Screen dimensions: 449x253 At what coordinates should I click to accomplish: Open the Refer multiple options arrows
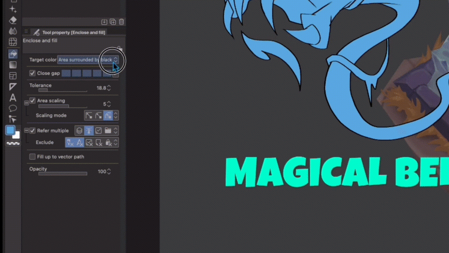coord(116,131)
